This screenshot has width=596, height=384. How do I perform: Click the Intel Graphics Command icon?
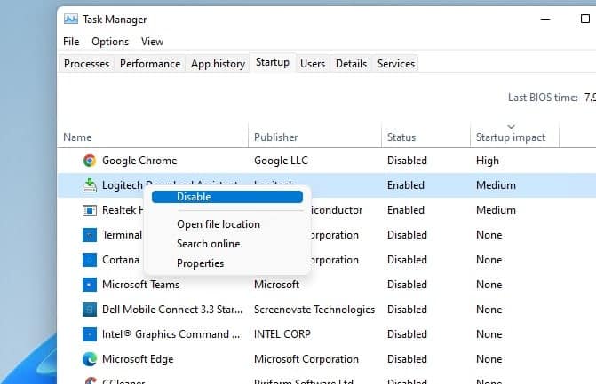89,334
